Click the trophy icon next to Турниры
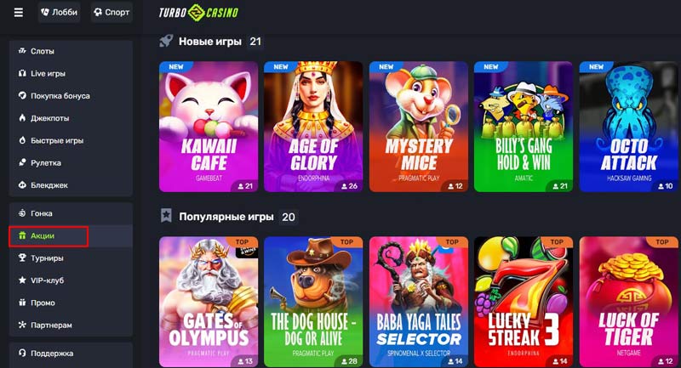The image size is (681, 368). pos(22,258)
